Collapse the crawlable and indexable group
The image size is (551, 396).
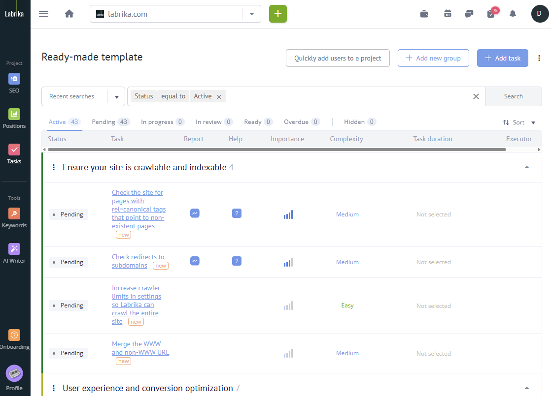[x=526, y=167]
